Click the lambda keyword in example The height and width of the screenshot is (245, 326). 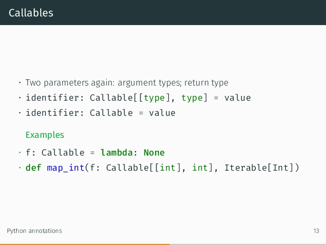(x=116, y=153)
